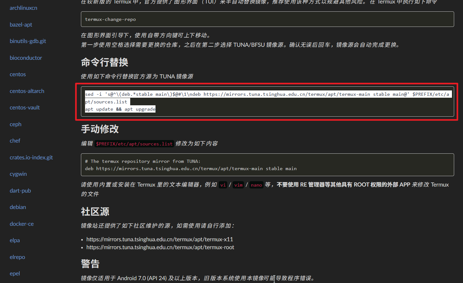Click the 'pt/sources.list' wrapped command line
The image size is (463, 283).
pos(107,102)
